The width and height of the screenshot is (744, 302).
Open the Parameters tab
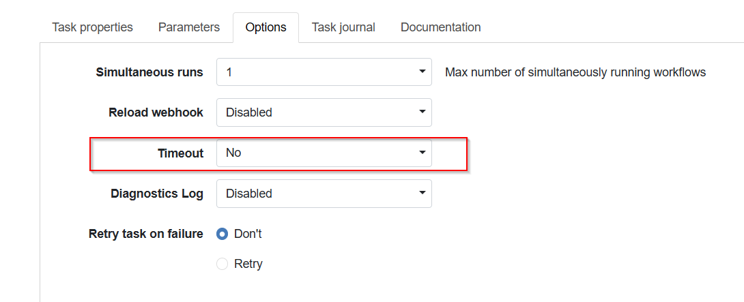189,27
